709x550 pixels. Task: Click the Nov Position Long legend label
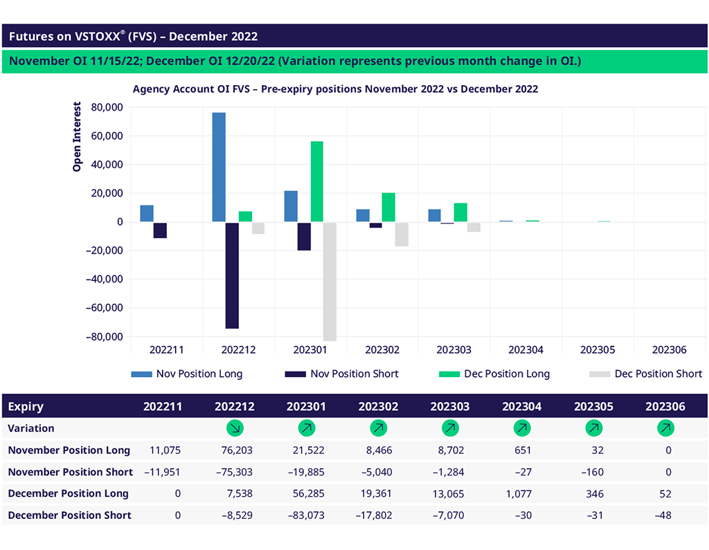click(x=199, y=374)
